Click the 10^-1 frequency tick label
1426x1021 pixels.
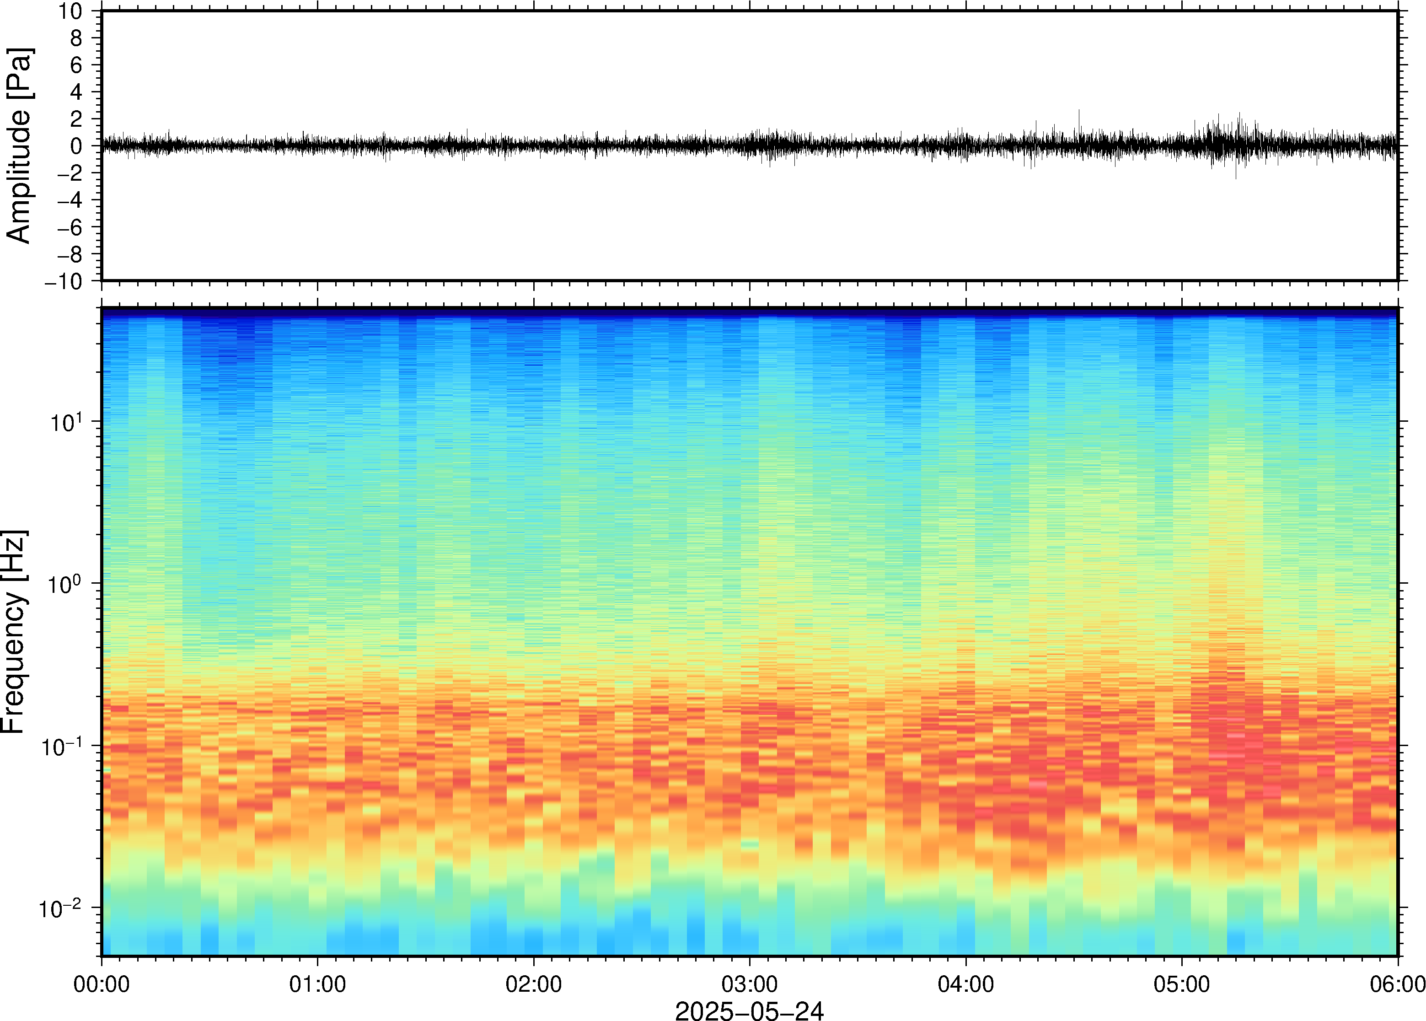(62, 746)
